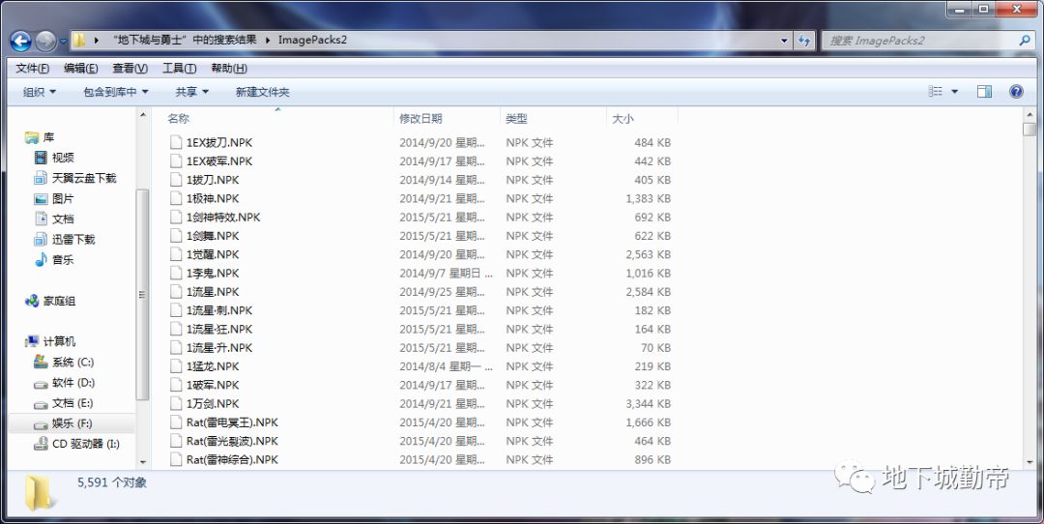The width and height of the screenshot is (1044, 524).
Task: Click the file icon of 1李鬼.NPK
Action: [176, 273]
